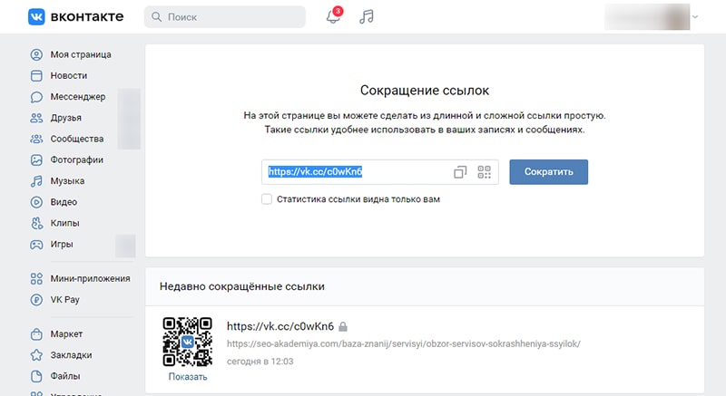Image resolution: width=726 pixels, height=396 pixels.
Task: Select Закладки text in sidebar
Action: coord(72,355)
